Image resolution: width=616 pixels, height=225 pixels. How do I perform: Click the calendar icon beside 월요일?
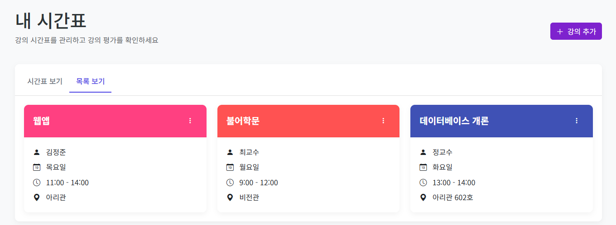click(230, 167)
